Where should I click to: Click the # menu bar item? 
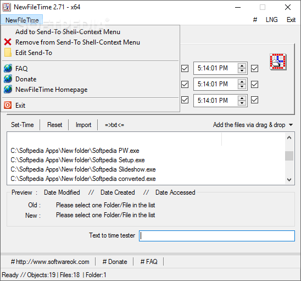255,20
